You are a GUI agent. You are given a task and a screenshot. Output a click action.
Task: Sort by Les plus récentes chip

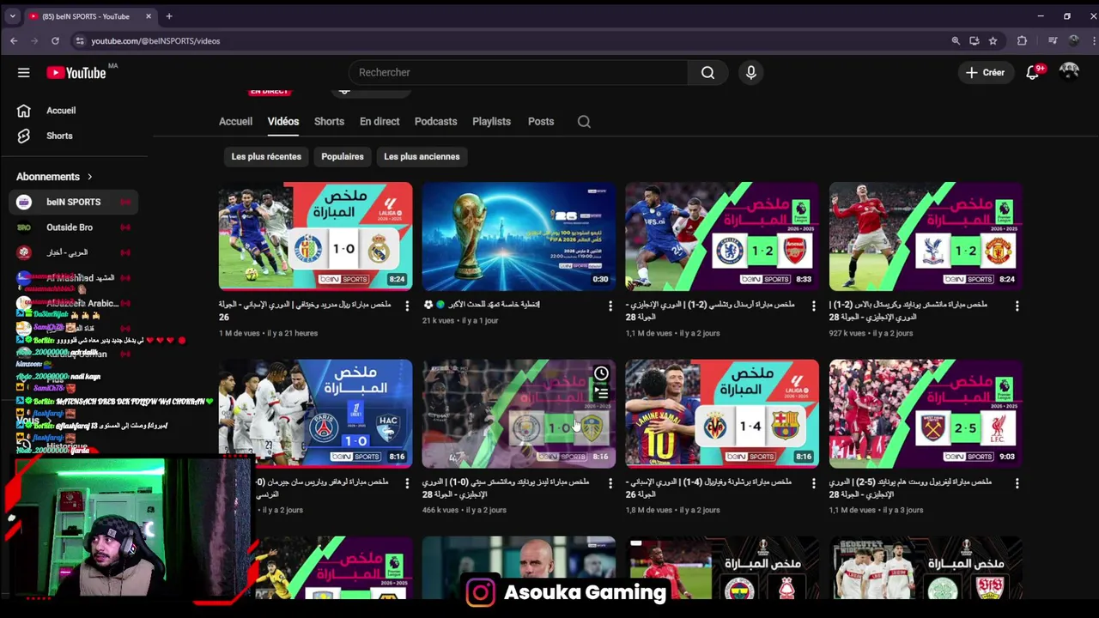266,157
